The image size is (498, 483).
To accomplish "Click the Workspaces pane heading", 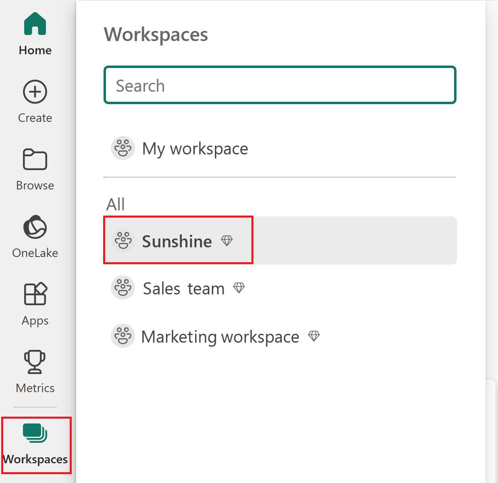I will [x=156, y=35].
